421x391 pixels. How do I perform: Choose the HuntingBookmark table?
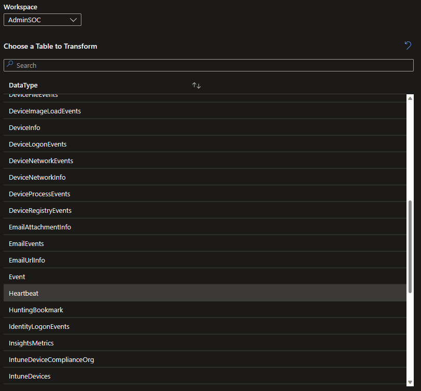coord(205,310)
